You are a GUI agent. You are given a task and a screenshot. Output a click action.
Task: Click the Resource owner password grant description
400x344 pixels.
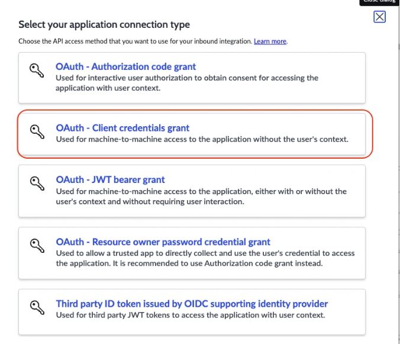click(205, 258)
